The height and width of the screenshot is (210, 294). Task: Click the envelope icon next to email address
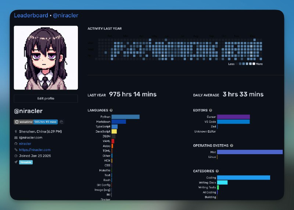tap(16, 138)
